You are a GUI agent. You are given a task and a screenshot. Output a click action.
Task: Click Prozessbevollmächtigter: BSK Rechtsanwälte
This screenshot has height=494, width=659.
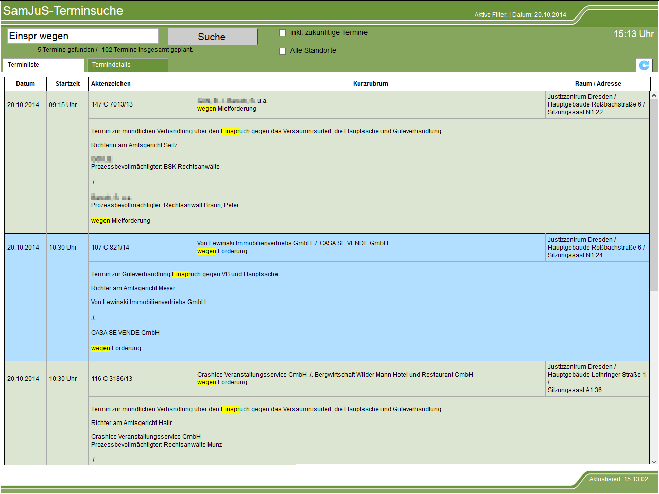[155, 167]
